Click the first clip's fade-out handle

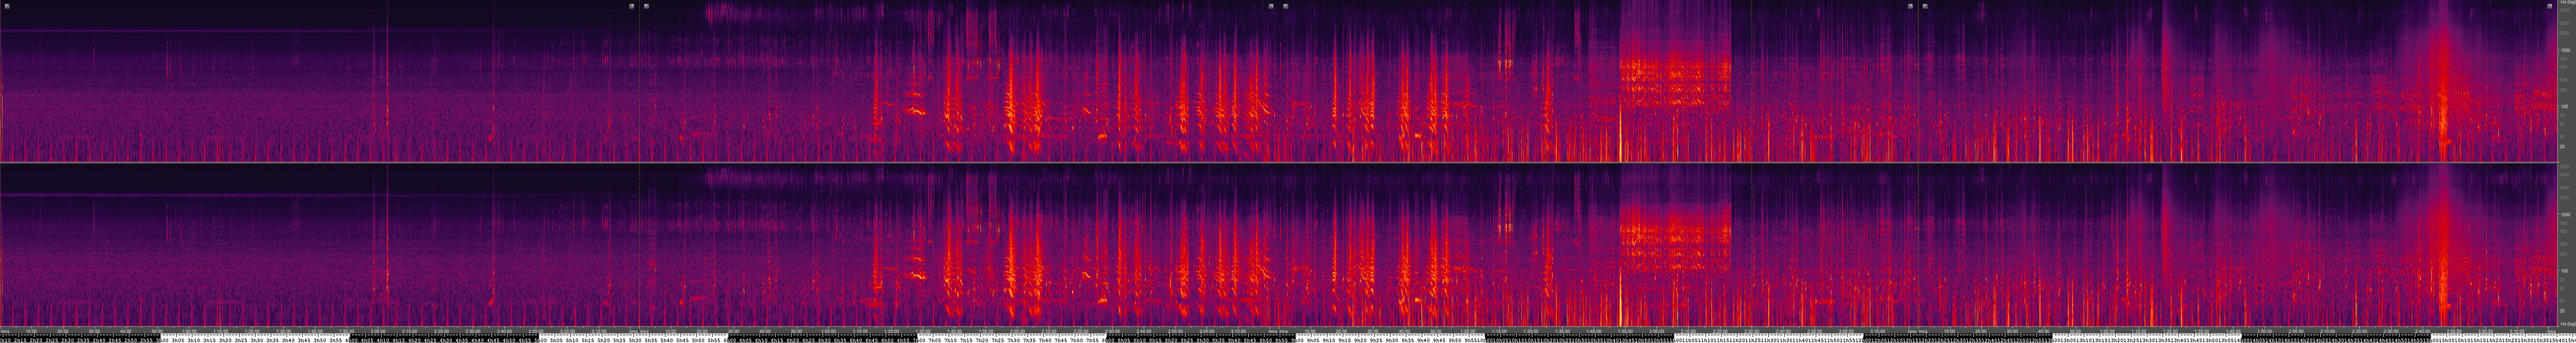[x=631, y=6]
